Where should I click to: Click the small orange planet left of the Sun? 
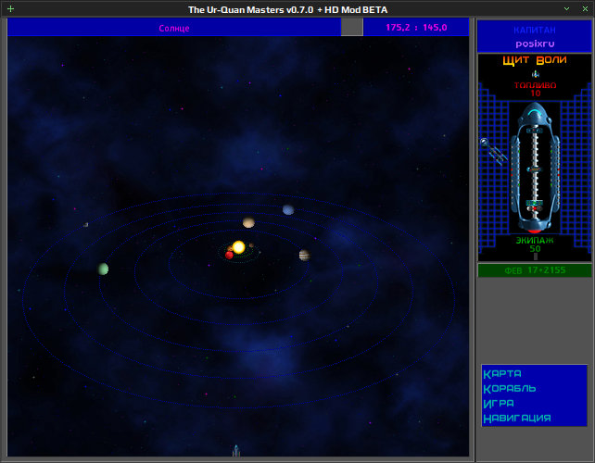point(230,249)
